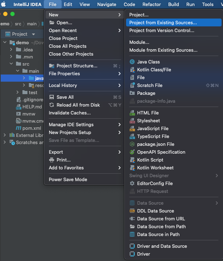Click the src breadcrumb in navigation bar

[x=18, y=24]
